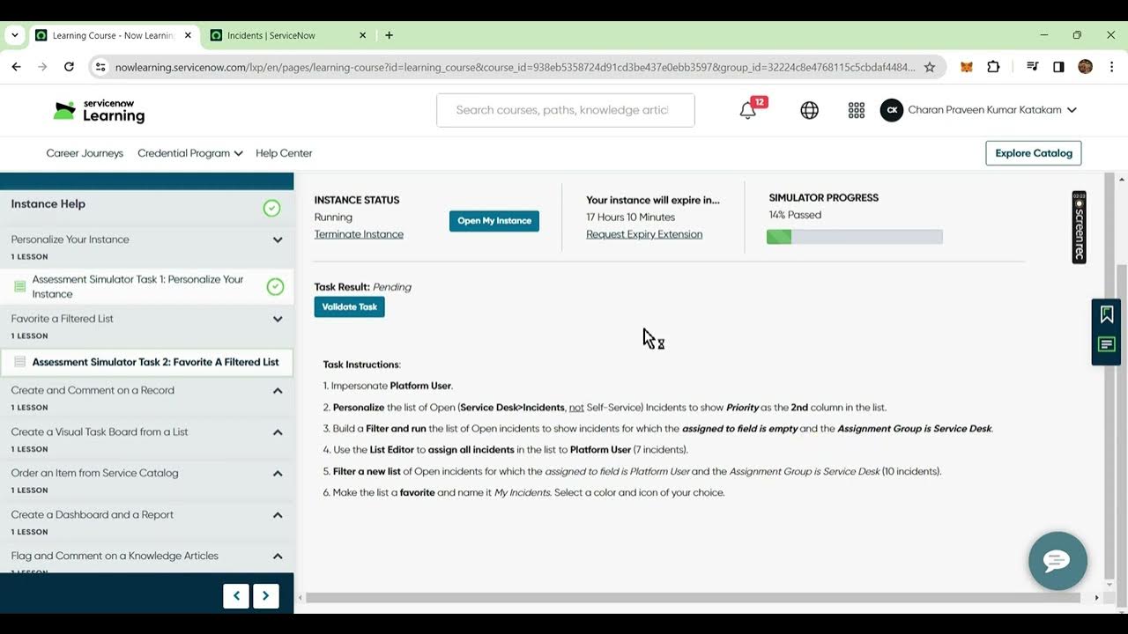Expand Create a Dashboard and a Report
This screenshot has width=1128, height=634.
pyautogui.click(x=278, y=515)
